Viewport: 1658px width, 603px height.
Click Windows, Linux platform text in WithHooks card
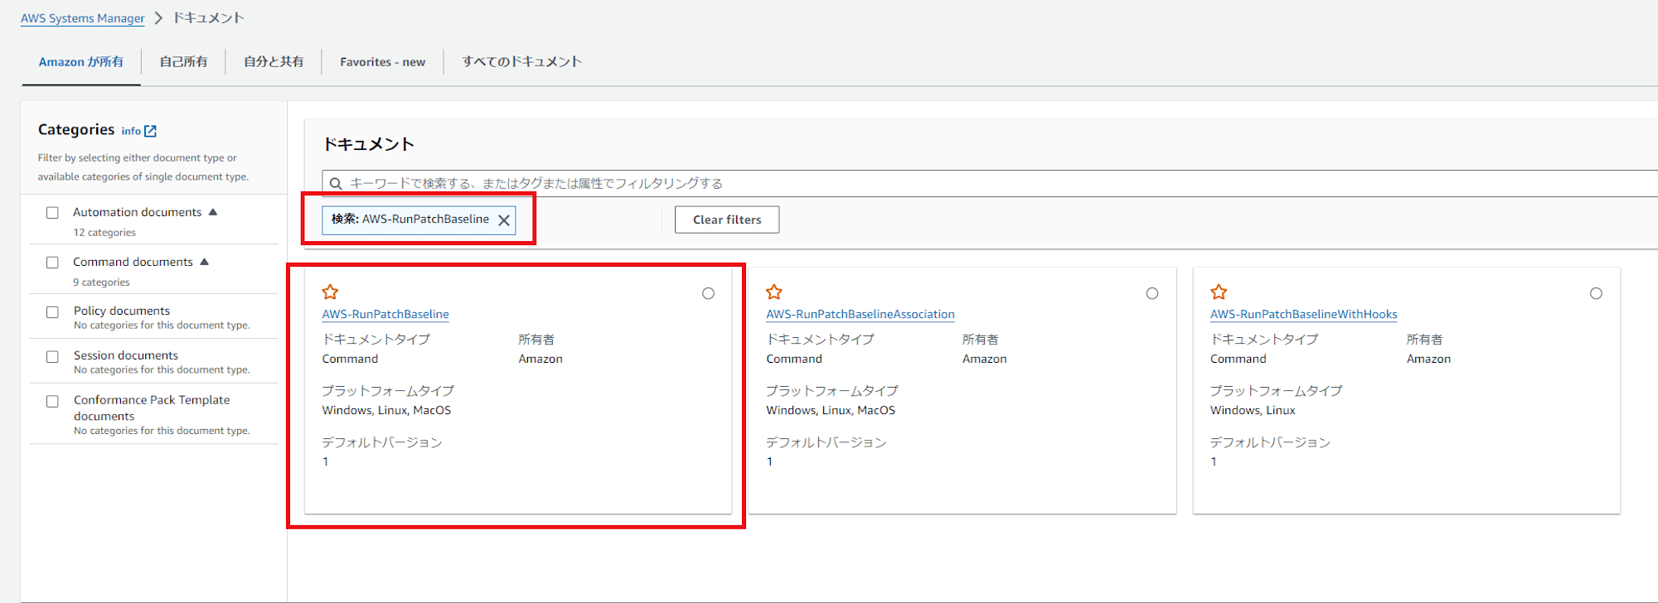tap(1253, 410)
